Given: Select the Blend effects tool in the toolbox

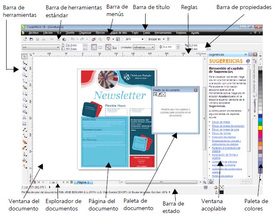Looking at the screenshot, I should tap(25, 142).
